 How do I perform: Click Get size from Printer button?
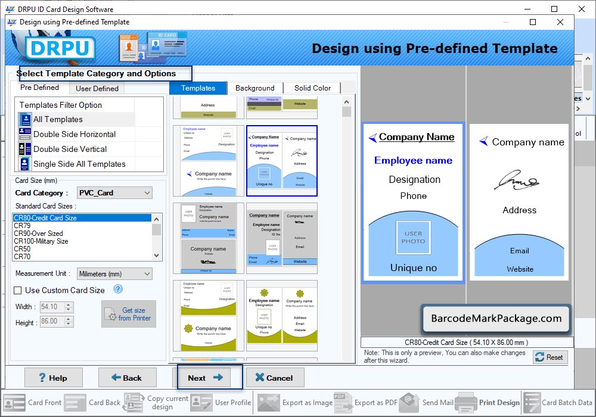pos(129,314)
